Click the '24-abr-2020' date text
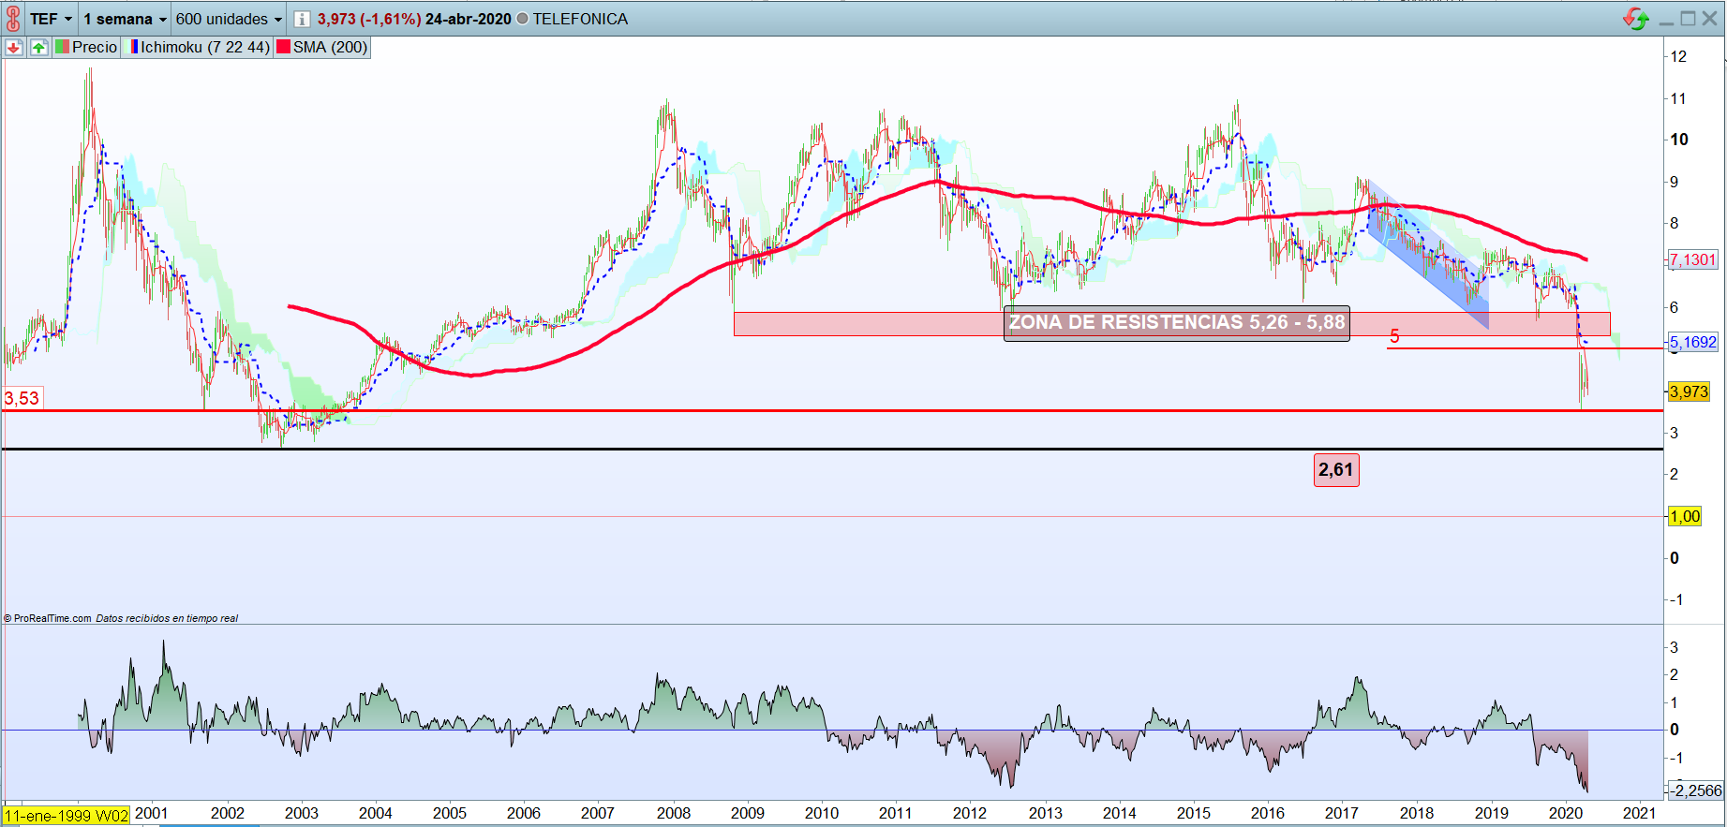 [469, 19]
